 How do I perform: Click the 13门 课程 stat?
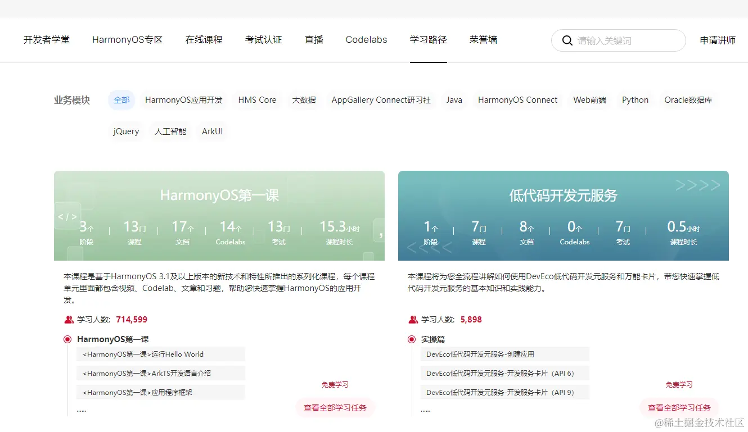(x=135, y=233)
